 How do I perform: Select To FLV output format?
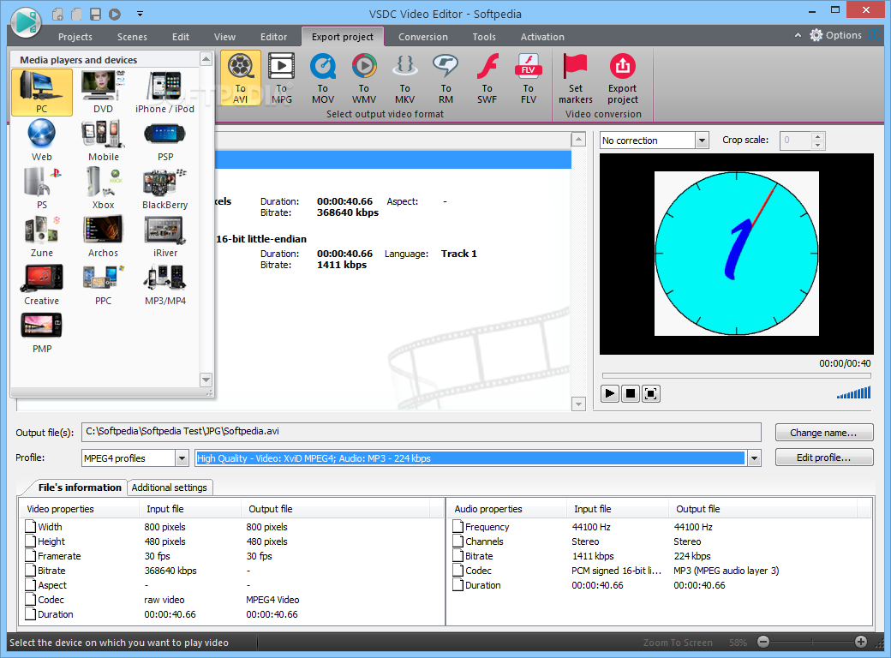[x=529, y=79]
